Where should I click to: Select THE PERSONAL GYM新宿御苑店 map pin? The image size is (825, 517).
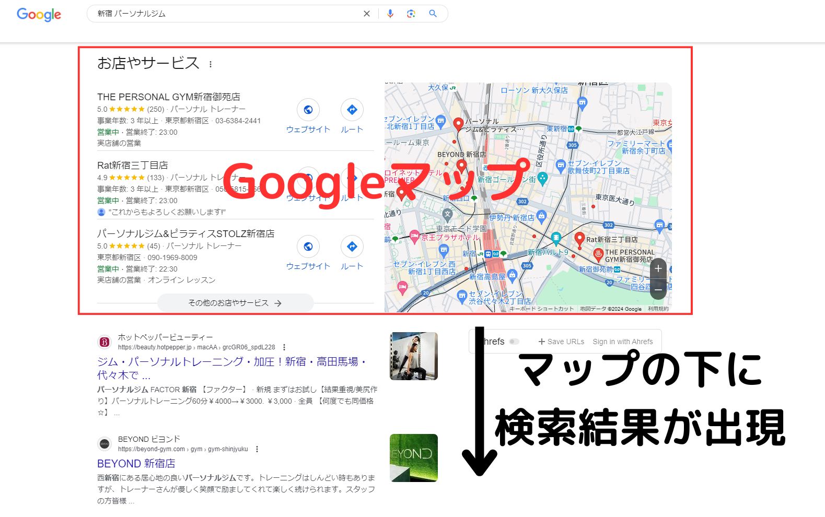click(598, 254)
